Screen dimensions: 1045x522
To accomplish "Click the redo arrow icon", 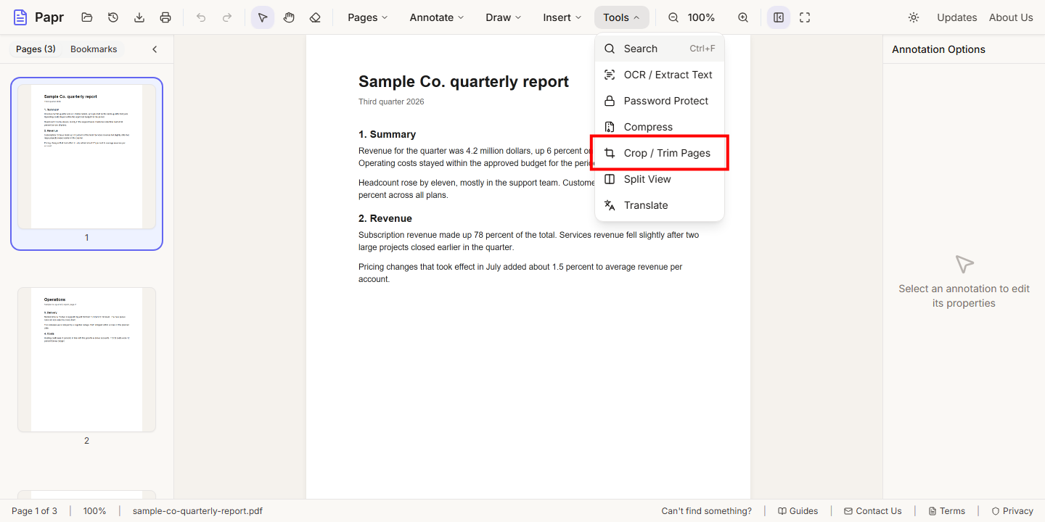I will [x=227, y=17].
